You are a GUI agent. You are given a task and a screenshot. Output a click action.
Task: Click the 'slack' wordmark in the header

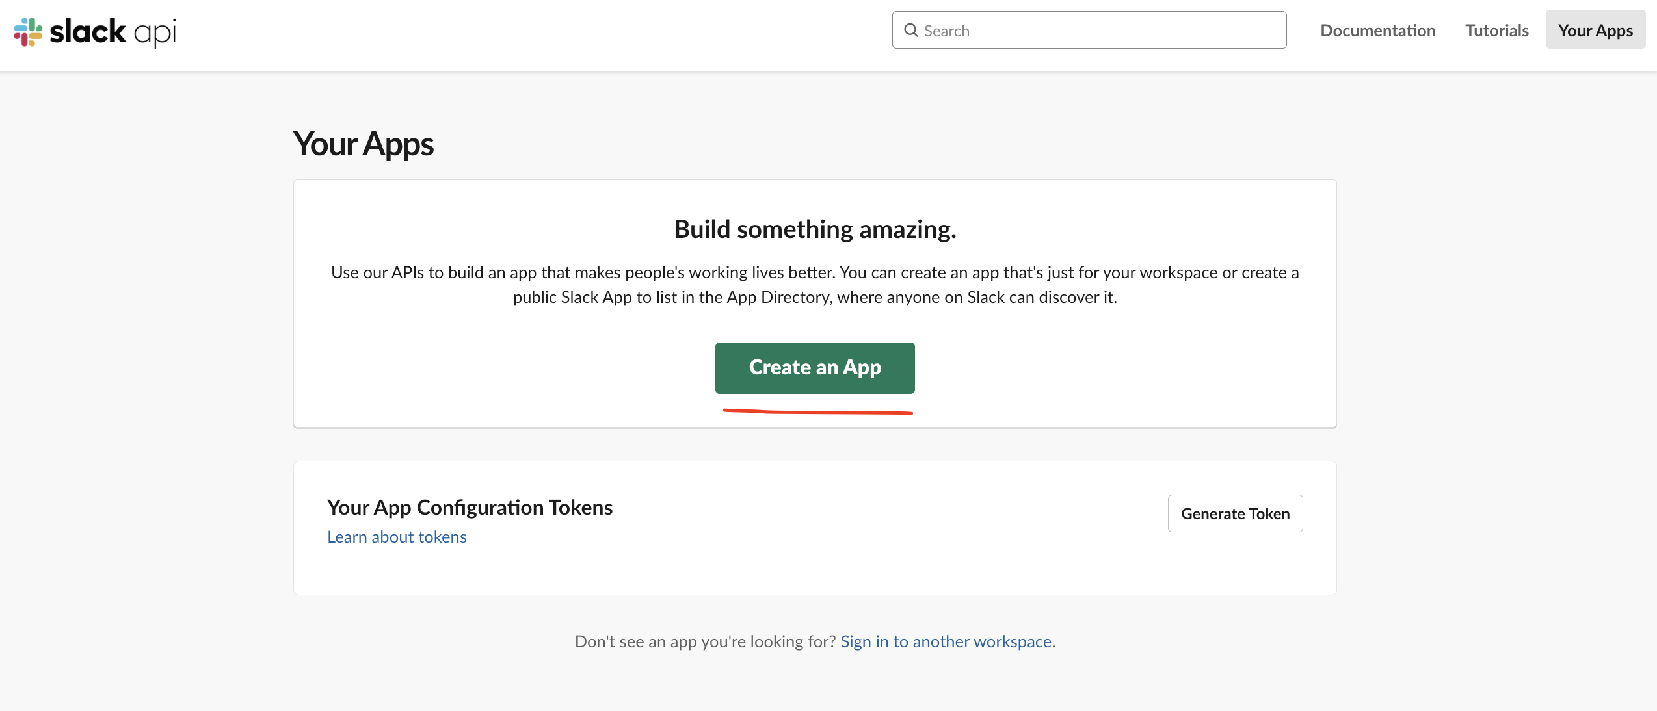coord(88,31)
